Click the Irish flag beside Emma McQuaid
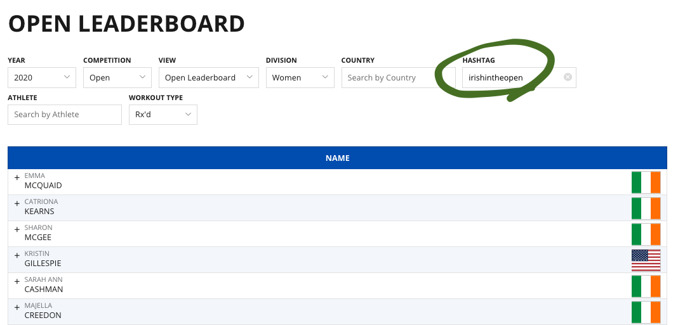The image size is (685, 325). (646, 182)
